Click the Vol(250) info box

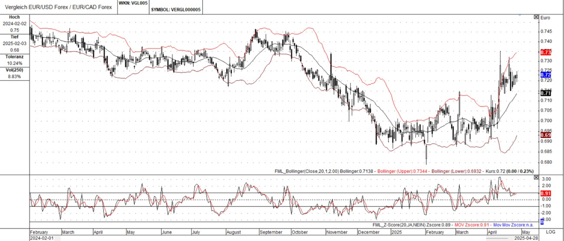coord(14,74)
